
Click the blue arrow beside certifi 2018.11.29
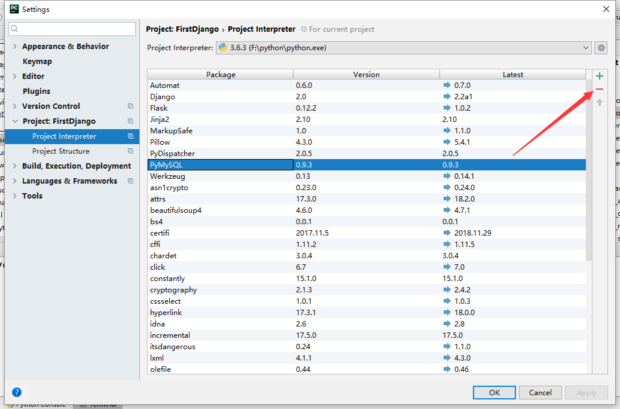(x=446, y=233)
